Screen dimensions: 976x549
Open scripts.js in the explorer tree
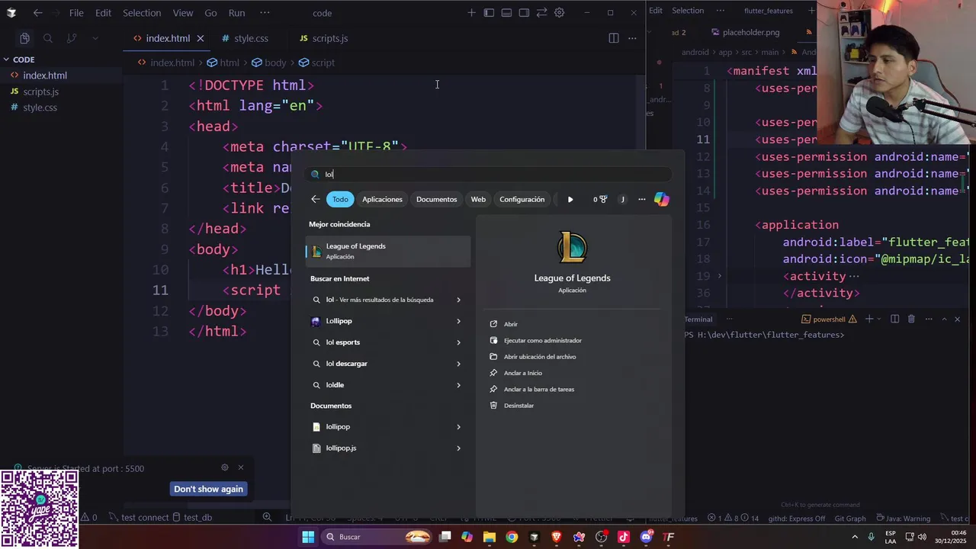[x=40, y=91]
